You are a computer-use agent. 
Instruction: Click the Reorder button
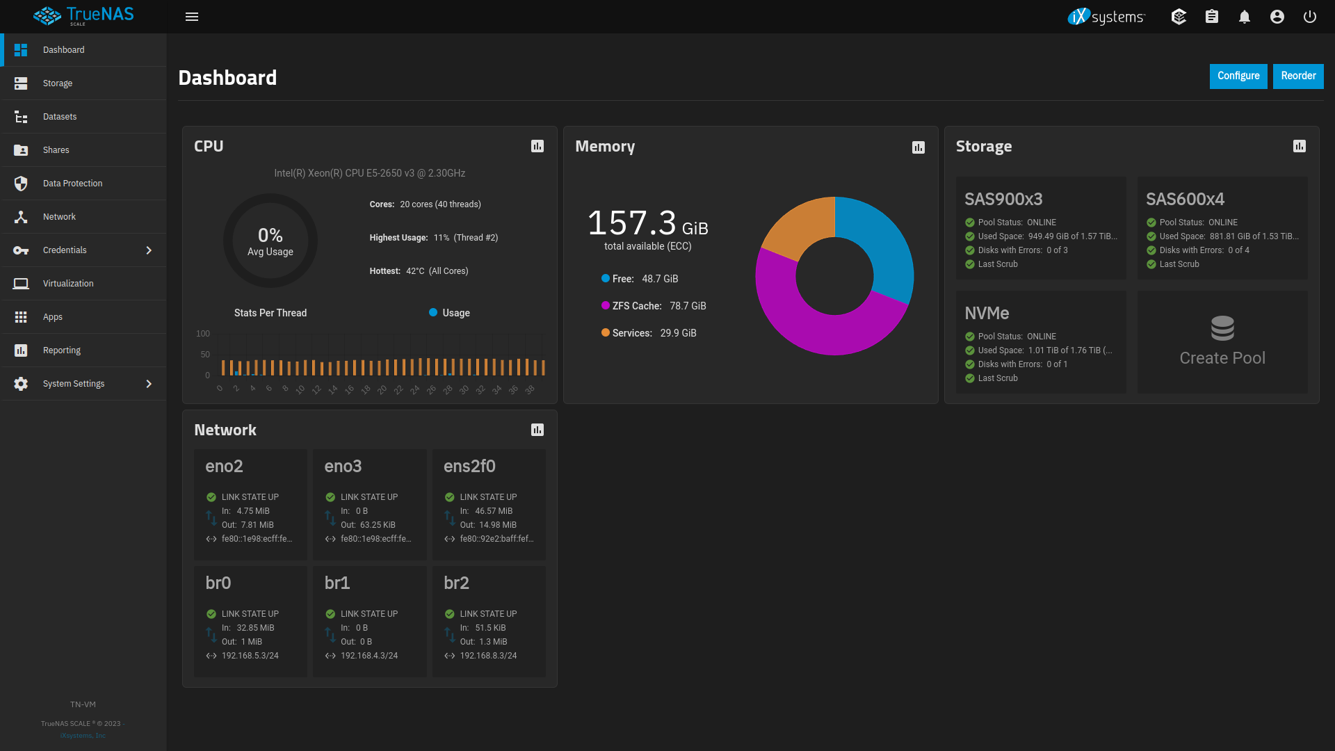coord(1297,75)
